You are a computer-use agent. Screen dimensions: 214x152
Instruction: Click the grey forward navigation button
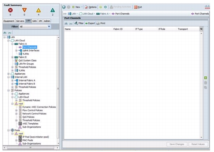click(x=69, y=7)
